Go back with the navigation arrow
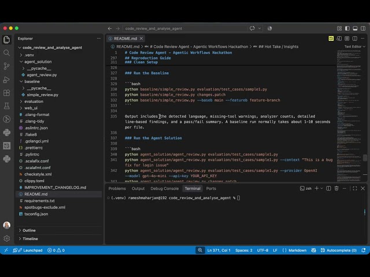Viewport: 370px width, 277px height. [x=110, y=28]
